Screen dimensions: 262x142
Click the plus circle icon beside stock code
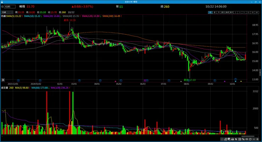coord(2,7)
